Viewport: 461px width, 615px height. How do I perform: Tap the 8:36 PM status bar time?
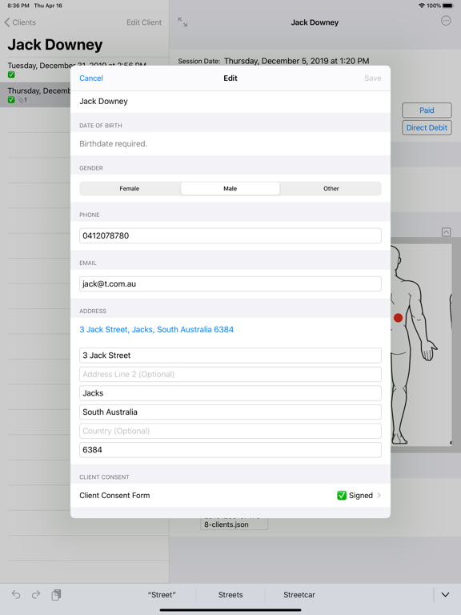[18, 6]
